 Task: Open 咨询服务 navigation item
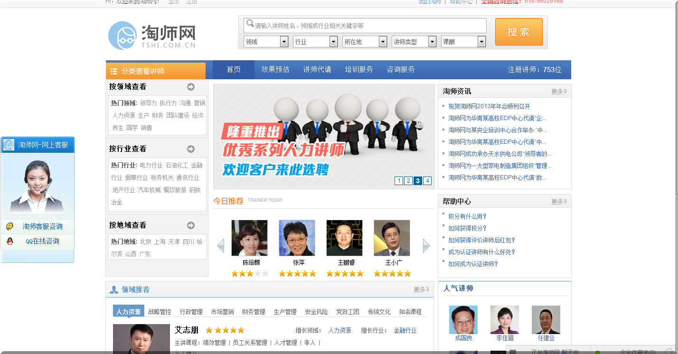coord(401,70)
